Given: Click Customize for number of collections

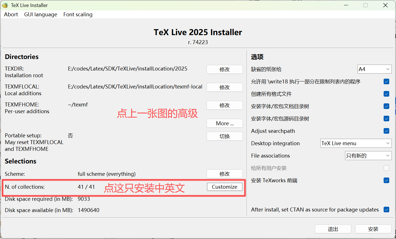Looking at the screenshot, I should [x=224, y=187].
